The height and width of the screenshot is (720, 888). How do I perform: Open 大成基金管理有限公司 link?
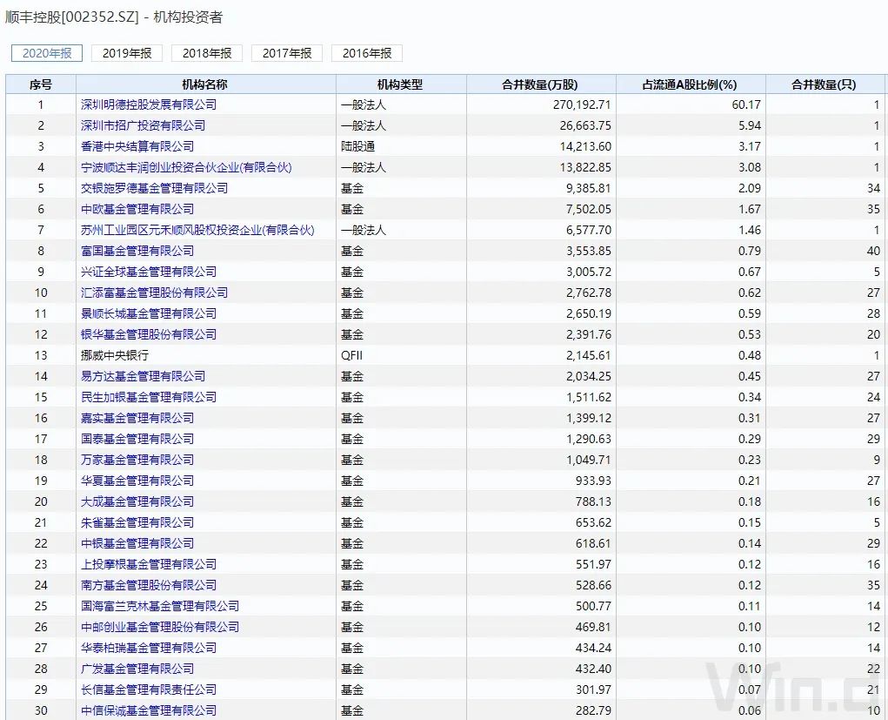pyautogui.click(x=137, y=501)
